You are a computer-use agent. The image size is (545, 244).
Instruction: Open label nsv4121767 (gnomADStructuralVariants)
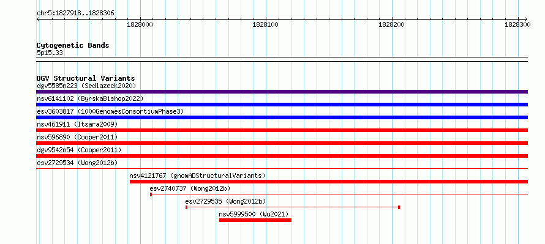tap(197, 176)
